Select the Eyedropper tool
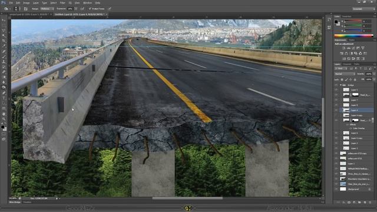377x212 pixels. click(x=4, y=46)
